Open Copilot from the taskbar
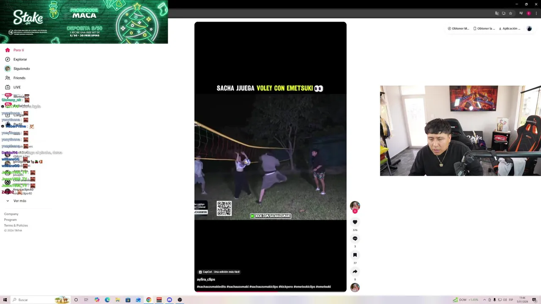This screenshot has width=541, height=304. (x=97, y=300)
